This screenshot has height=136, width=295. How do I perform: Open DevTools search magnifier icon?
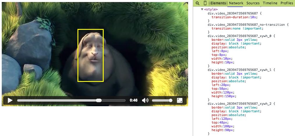point(197,3)
